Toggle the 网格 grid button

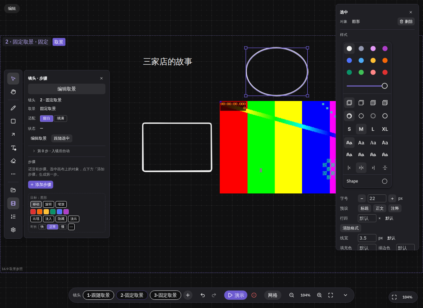tap(273, 295)
